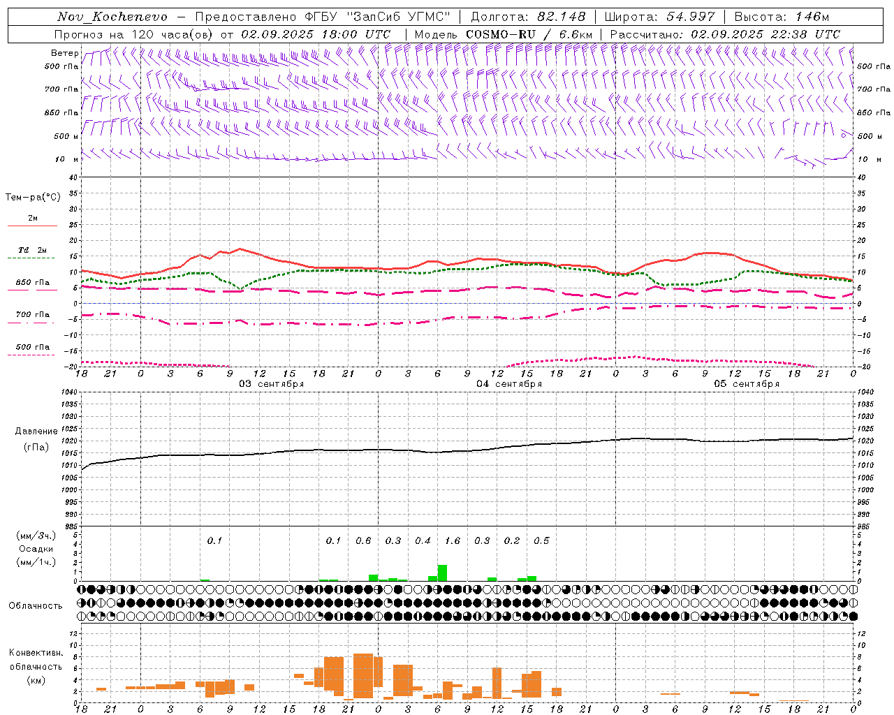
Task: Click the "Осадки" precipitation label
Action: pos(36,549)
